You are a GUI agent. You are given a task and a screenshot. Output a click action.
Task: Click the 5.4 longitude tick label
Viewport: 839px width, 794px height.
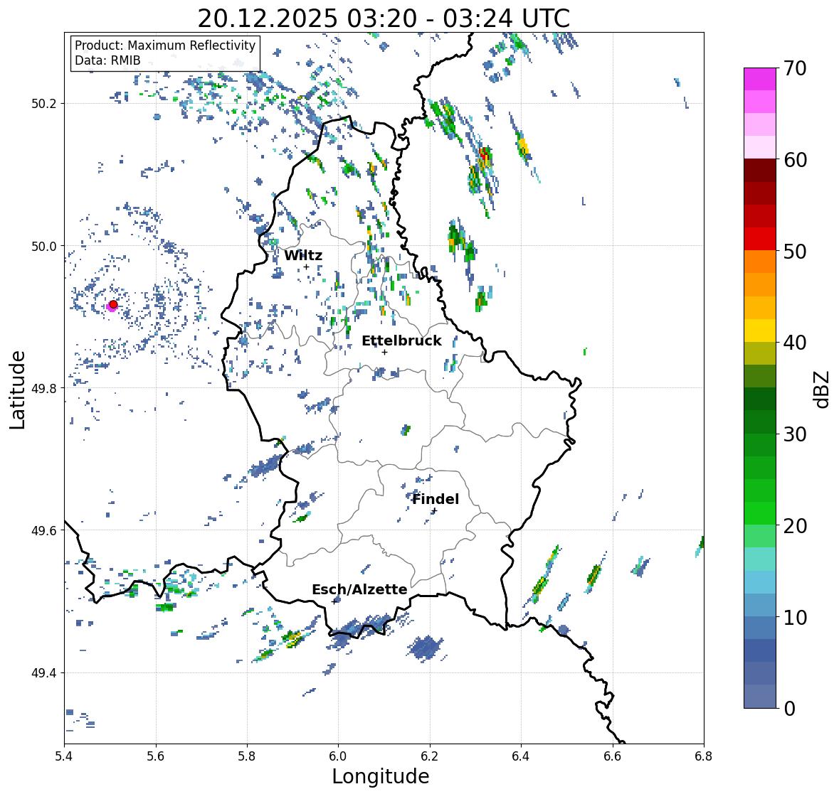(x=64, y=756)
